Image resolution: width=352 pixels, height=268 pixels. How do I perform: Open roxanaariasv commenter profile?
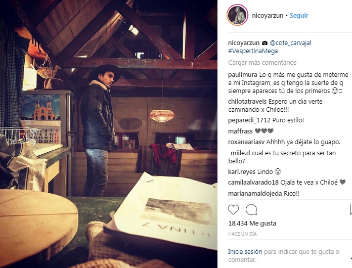(x=246, y=142)
